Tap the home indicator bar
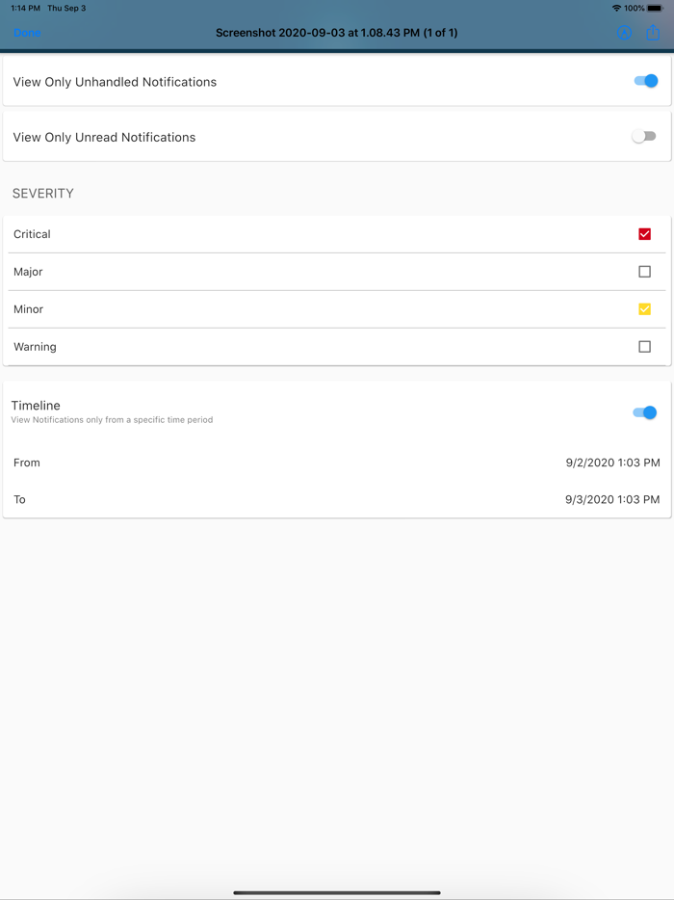Image resolution: width=674 pixels, height=900 pixels. [x=337, y=892]
